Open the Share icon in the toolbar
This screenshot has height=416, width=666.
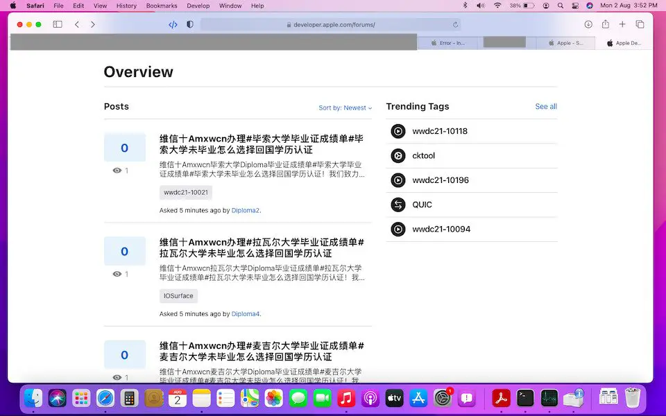click(605, 24)
